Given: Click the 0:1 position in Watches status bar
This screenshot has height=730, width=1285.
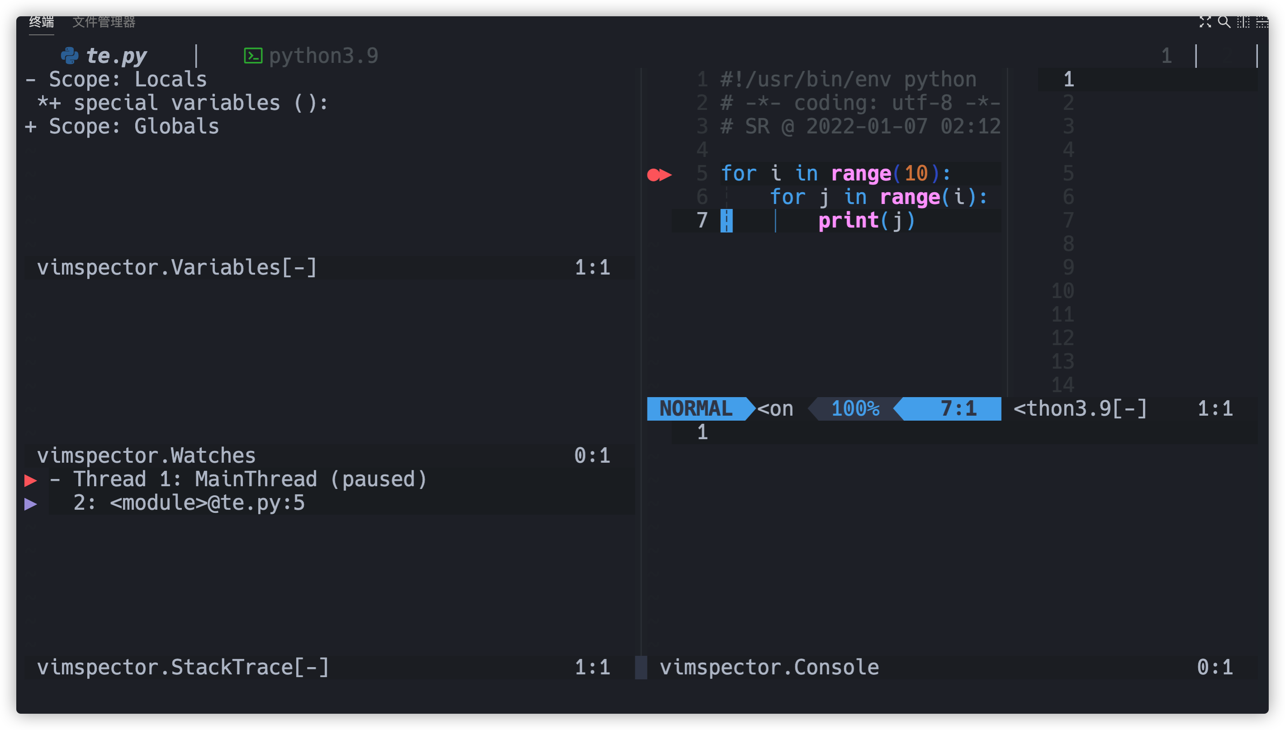Looking at the screenshot, I should click(592, 456).
